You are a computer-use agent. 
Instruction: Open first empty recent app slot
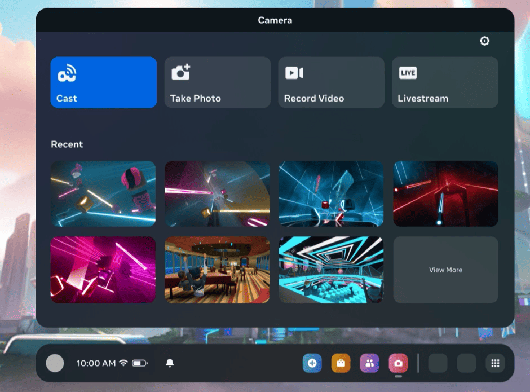(x=438, y=363)
